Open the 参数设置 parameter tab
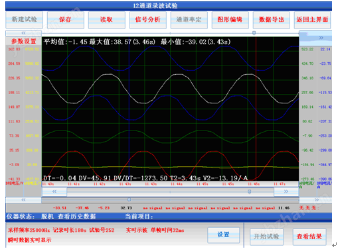 (23, 41)
